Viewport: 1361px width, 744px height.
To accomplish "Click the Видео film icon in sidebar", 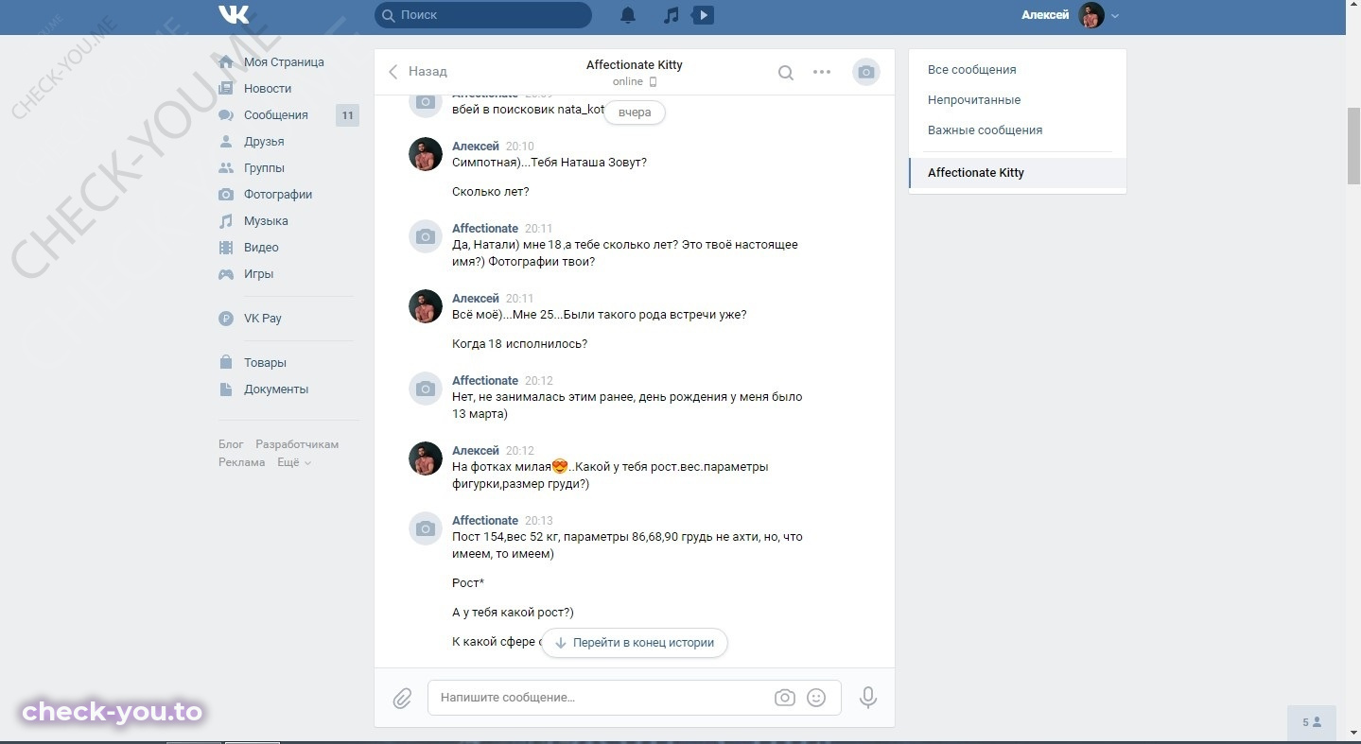I will pyautogui.click(x=226, y=248).
